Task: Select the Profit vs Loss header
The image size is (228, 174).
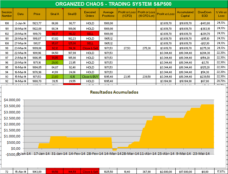Action: (166, 14)
